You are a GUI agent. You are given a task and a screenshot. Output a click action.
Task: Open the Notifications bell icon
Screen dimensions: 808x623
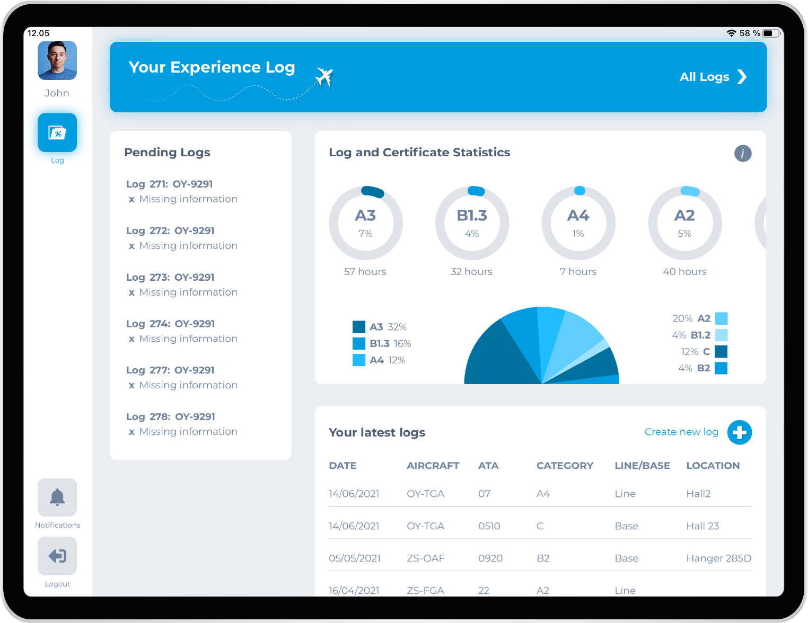pyautogui.click(x=57, y=497)
